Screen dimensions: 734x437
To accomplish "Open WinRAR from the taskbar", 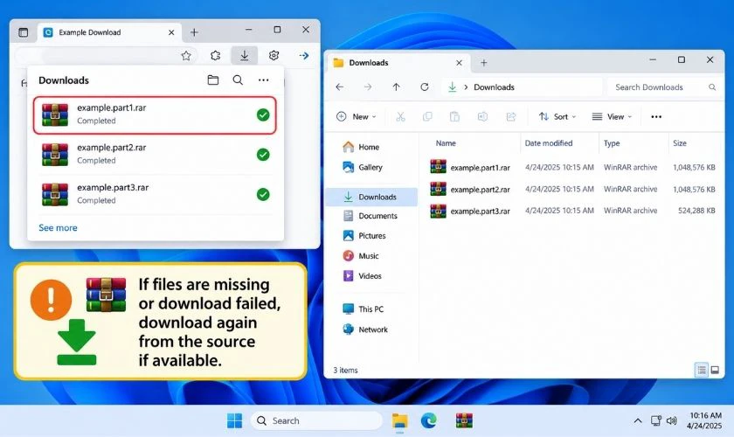I will point(464,420).
